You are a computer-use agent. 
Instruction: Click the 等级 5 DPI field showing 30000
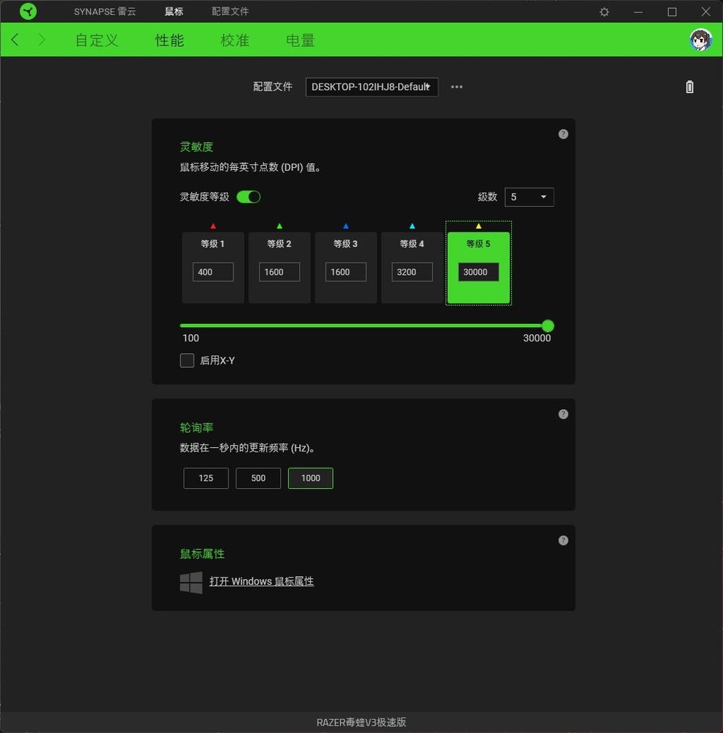478,272
